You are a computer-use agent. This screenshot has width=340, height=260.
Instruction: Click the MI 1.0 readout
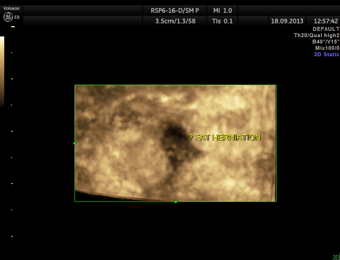tap(222, 11)
